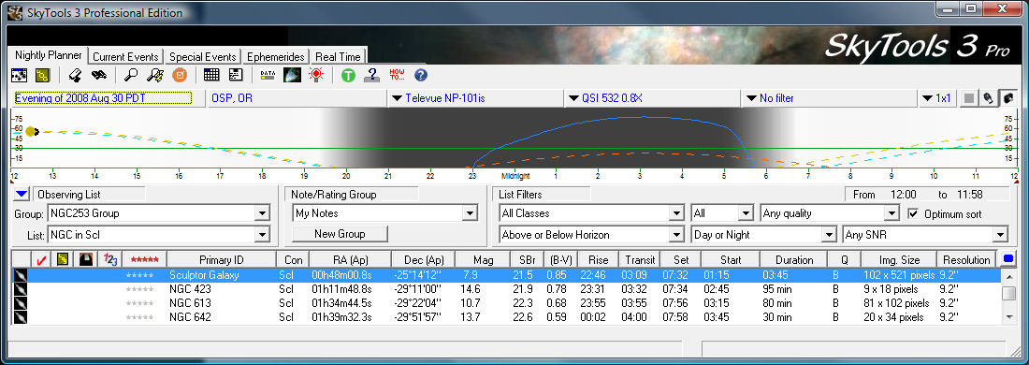Switch to the Current Events tab
1029x365 pixels.
pos(125,57)
